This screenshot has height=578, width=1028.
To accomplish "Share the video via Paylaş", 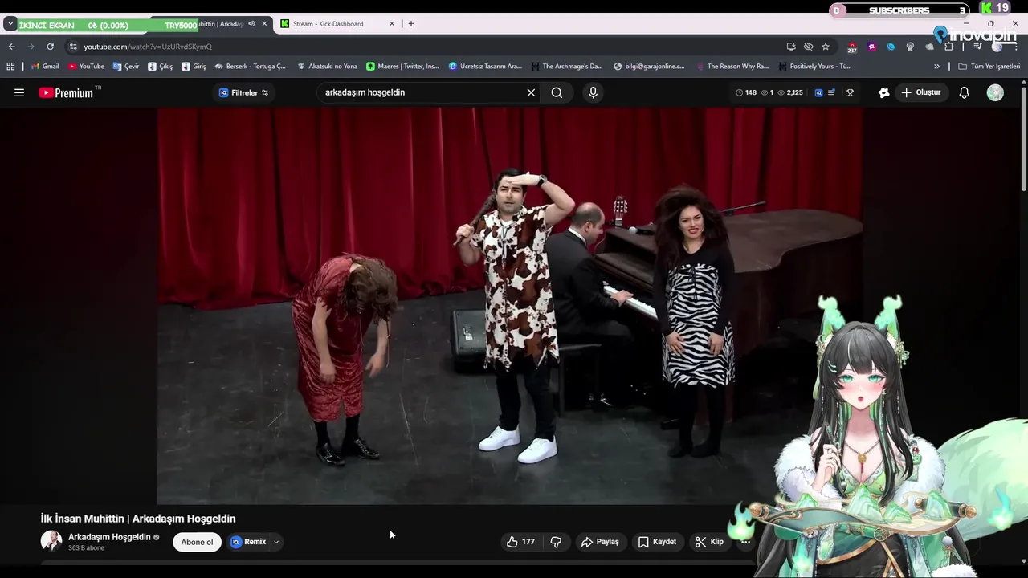I will pyautogui.click(x=601, y=542).
